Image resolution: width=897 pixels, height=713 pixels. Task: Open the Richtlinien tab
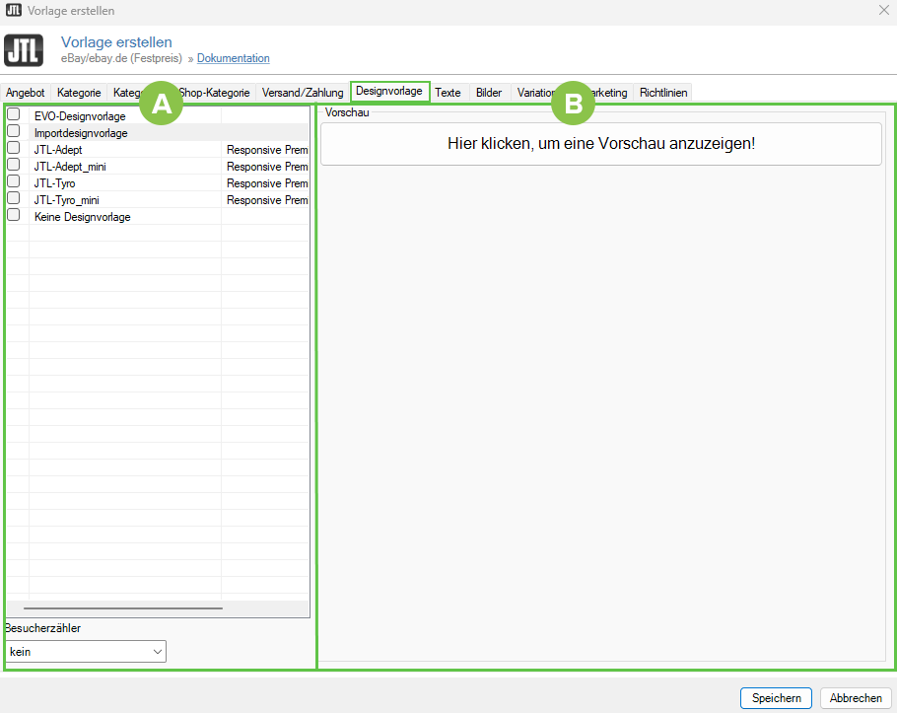pos(663,93)
